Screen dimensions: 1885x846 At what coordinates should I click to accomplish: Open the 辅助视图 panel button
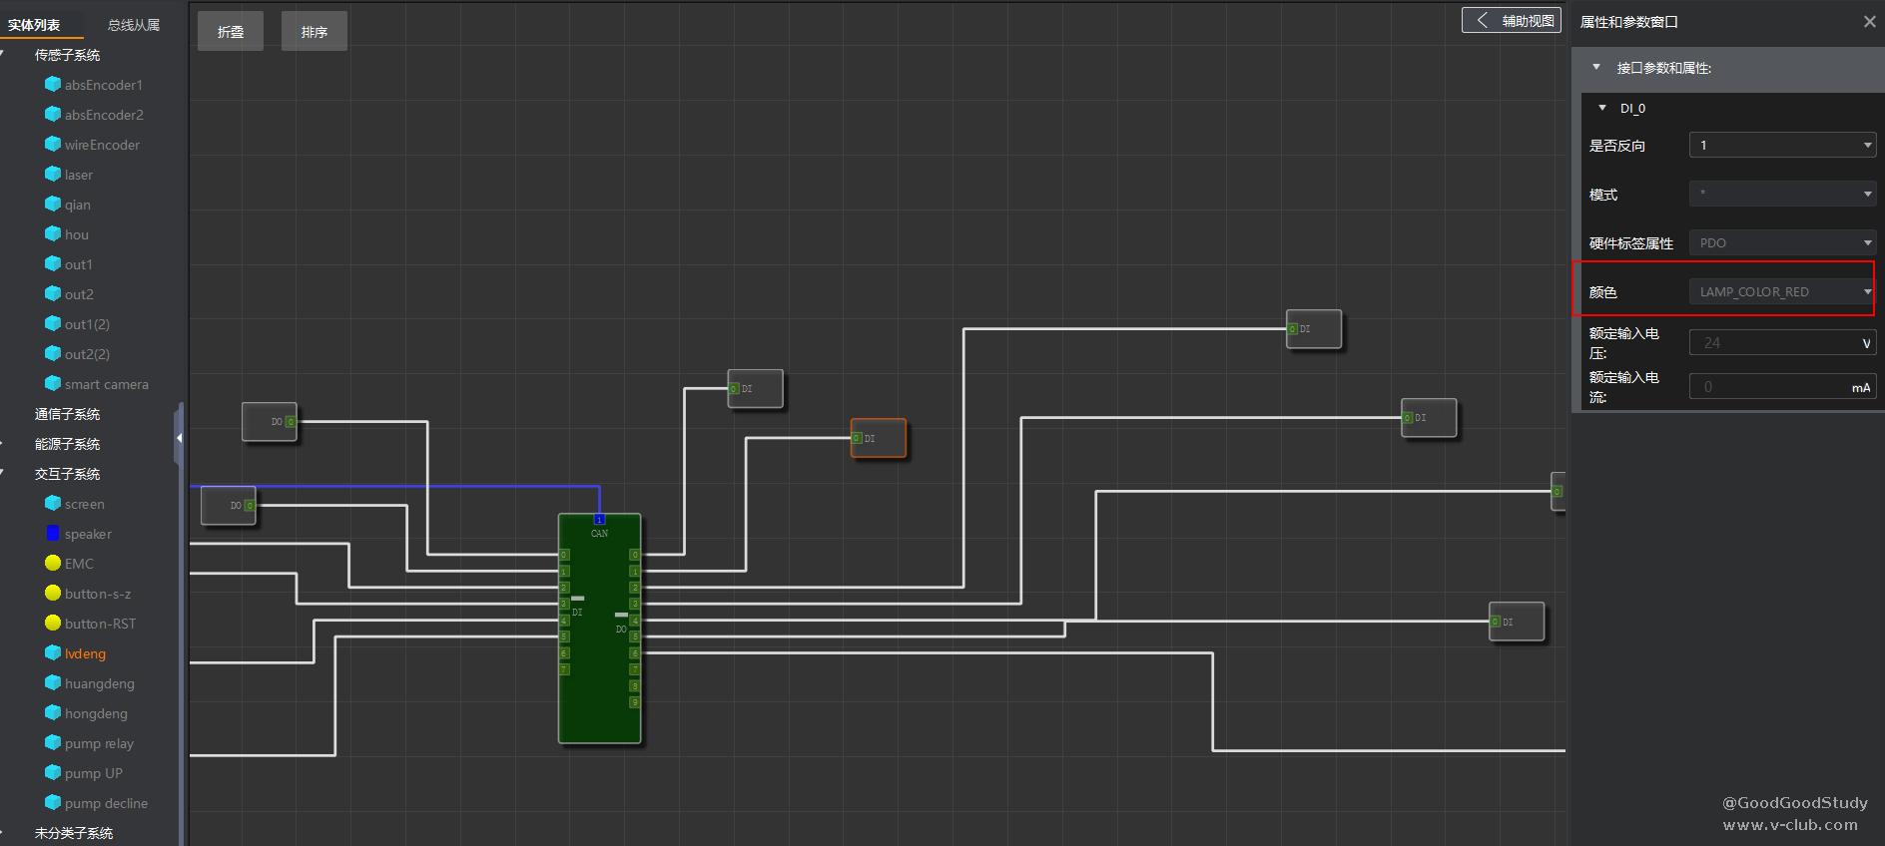[1512, 21]
